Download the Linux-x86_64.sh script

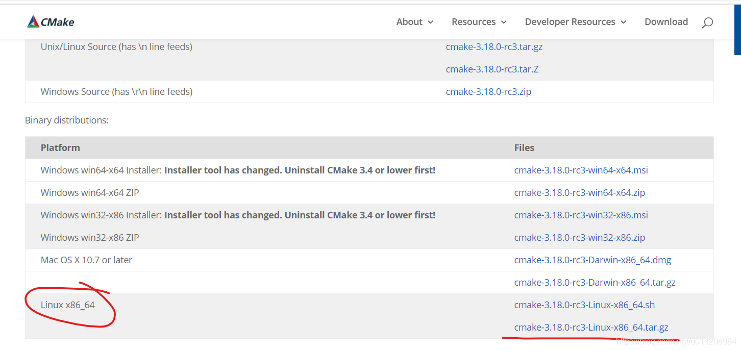[x=584, y=305]
